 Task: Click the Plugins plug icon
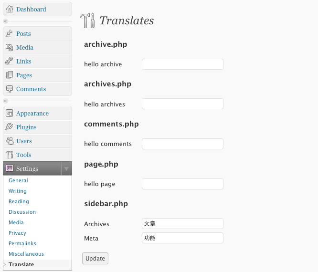(x=10, y=127)
